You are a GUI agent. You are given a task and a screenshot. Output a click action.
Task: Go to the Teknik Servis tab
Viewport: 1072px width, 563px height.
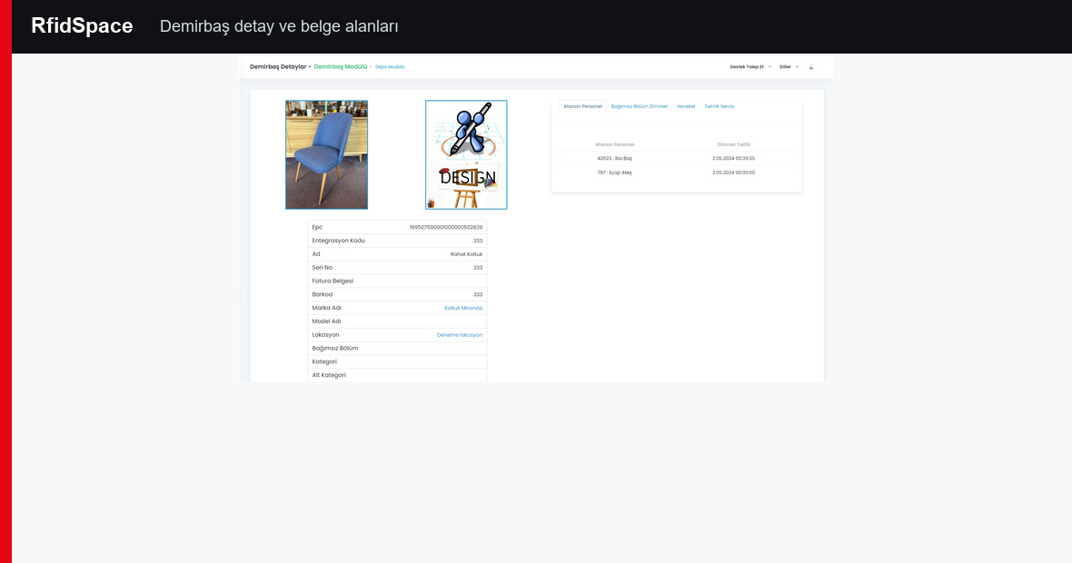click(720, 106)
